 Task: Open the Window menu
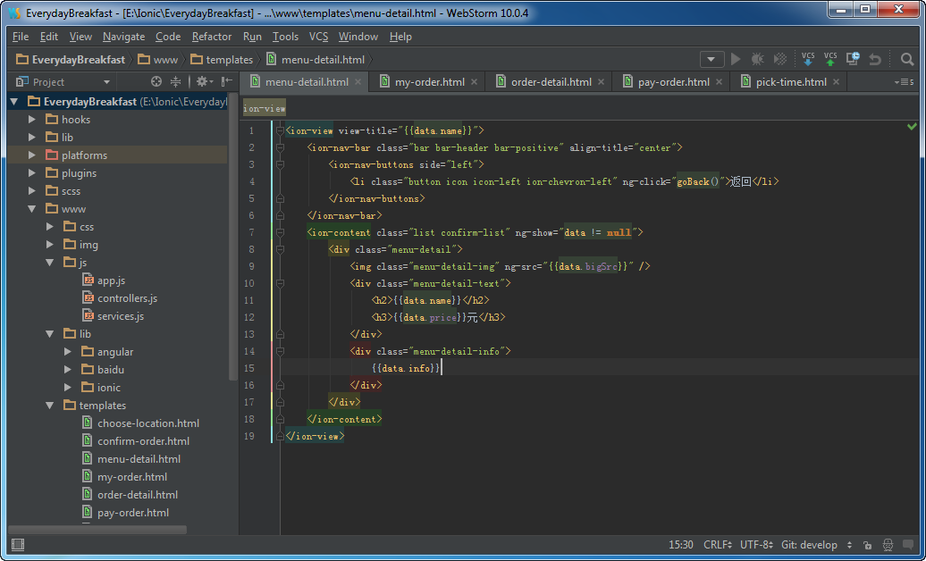tap(358, 37)
